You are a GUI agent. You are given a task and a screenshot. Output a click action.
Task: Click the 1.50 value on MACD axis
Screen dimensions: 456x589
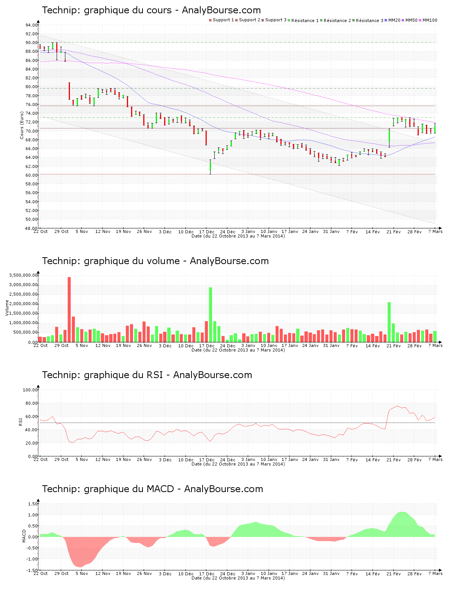coord(33,504)
